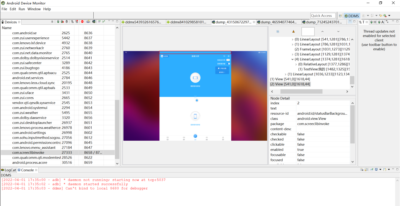
Task: Click the Open Perspective icon
Action: pyautogui.click(x=340, y=16)
